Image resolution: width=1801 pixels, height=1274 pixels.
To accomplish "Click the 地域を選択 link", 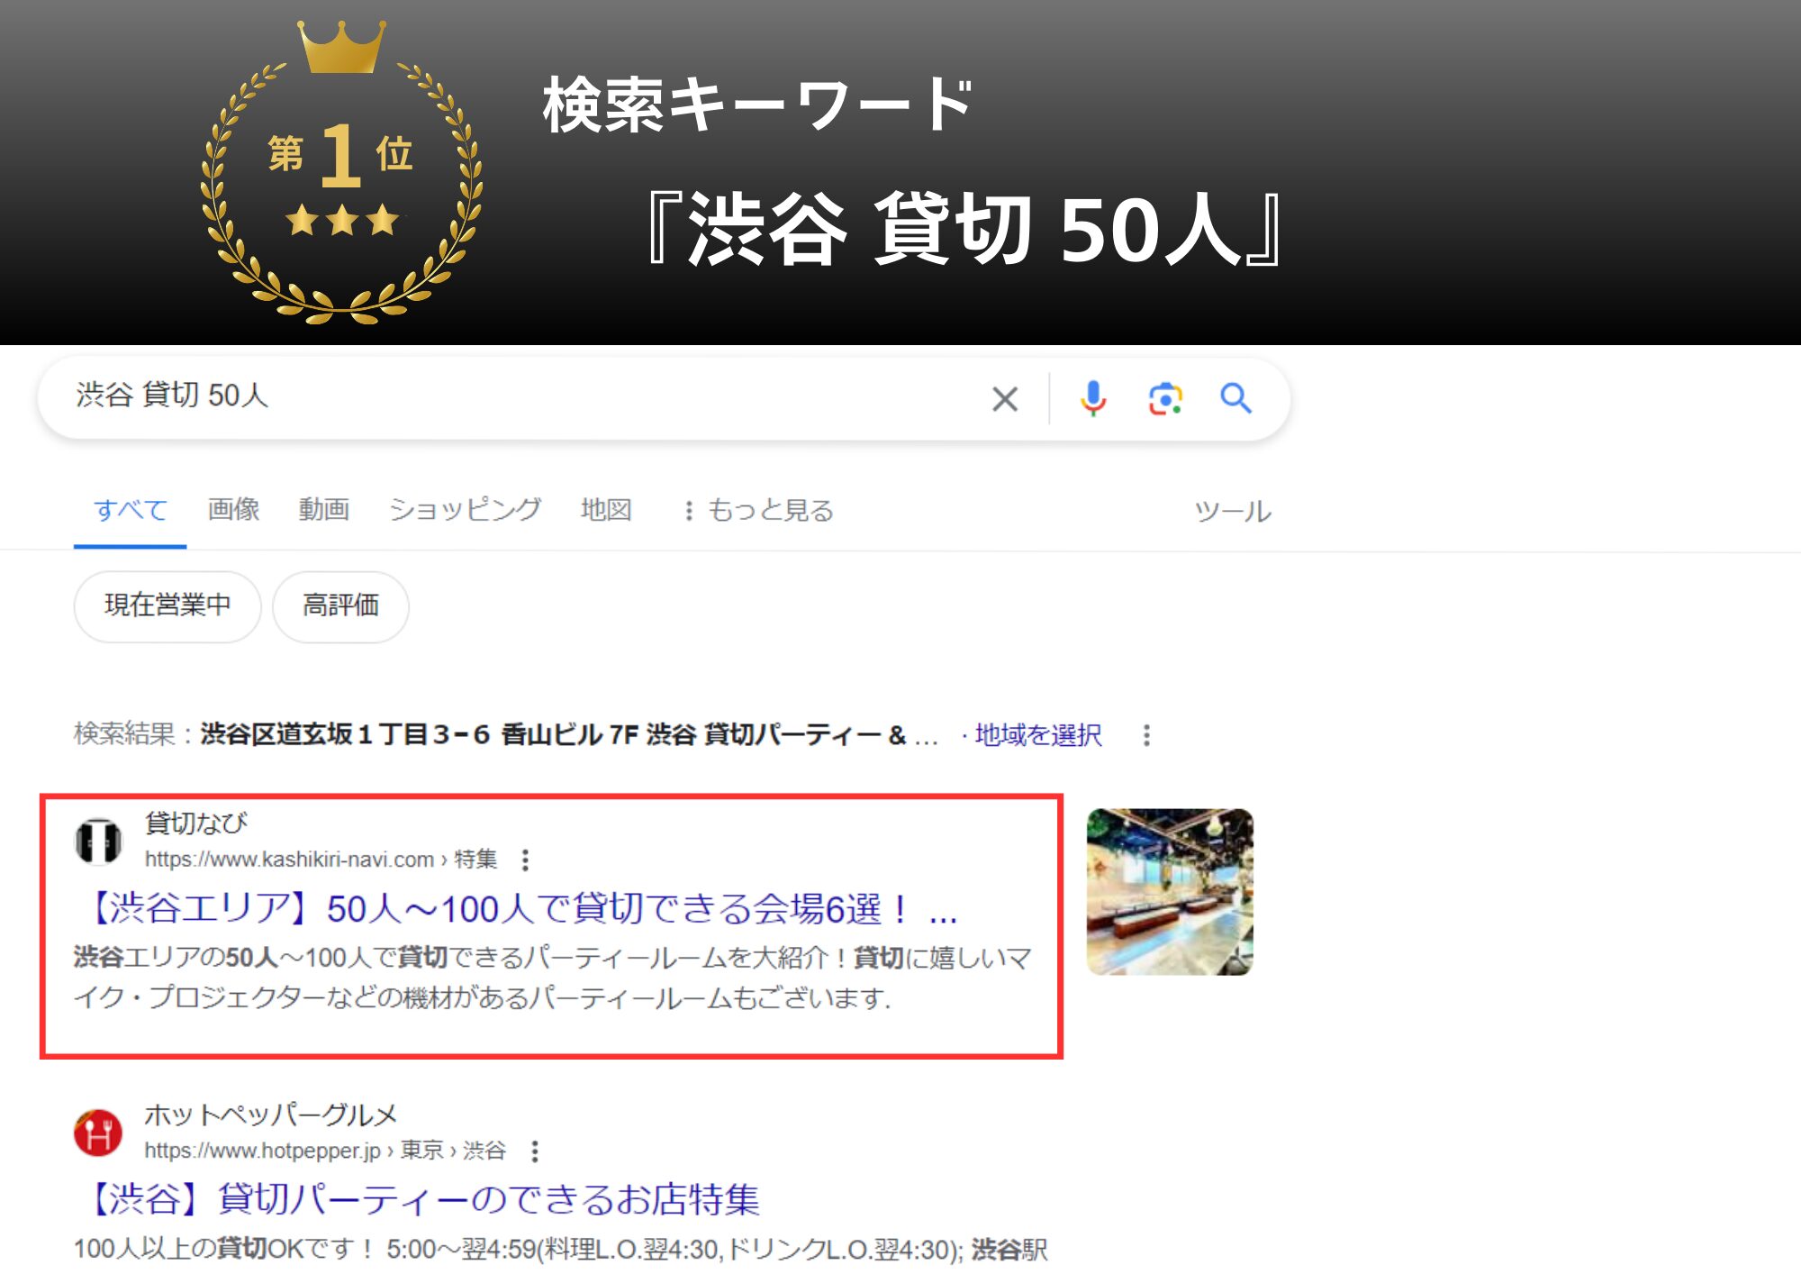I will pyautogui.click(x=1038, y=735).
